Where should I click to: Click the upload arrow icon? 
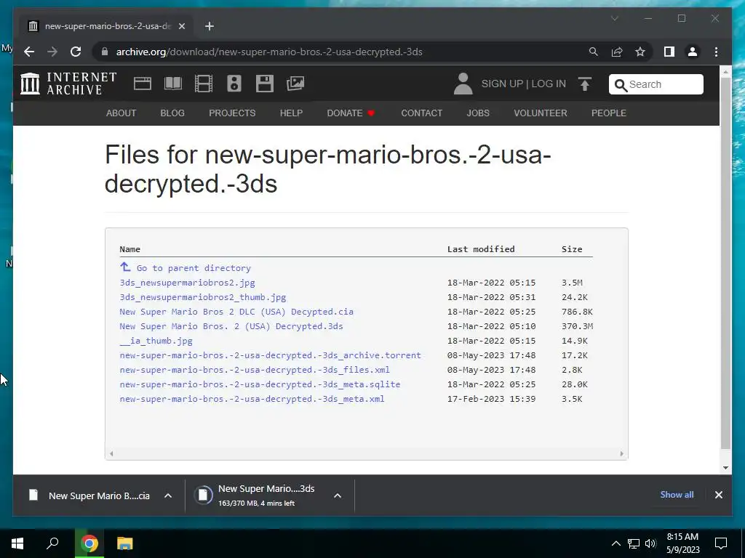pyautogui.click(x=585, y=84)
